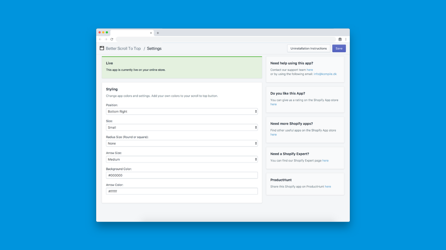Click the support team 'here' link
Image resolution: width=446 pixels, height=250 pixels.
[310, 69]
